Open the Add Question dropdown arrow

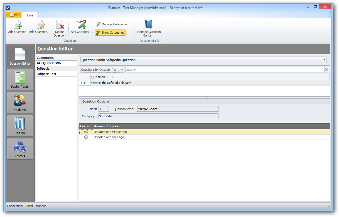click(17, 35)
